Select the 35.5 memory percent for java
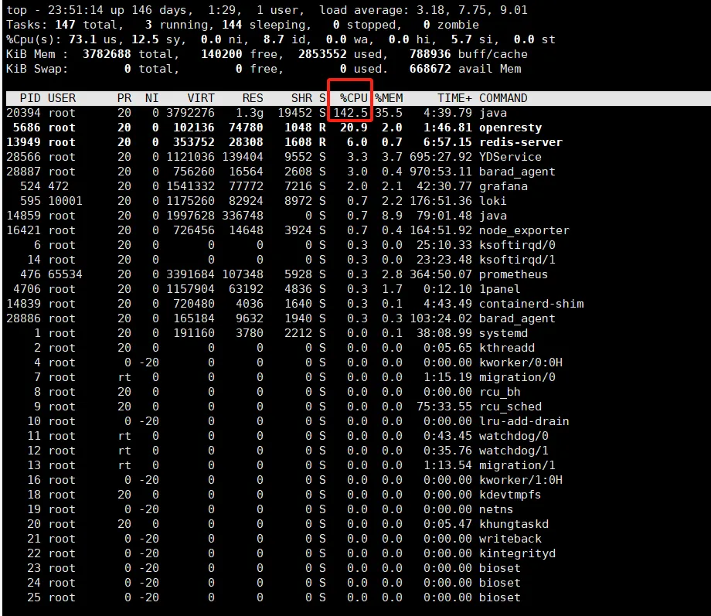Image resolution: width=711 pixels, height=616 pixels. pos(389,113)
